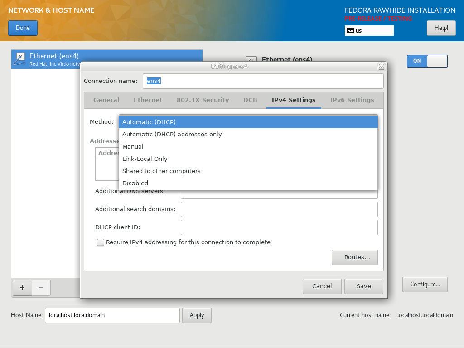Add a new network device with plus
This screenshot has height=348, width=464.
22,288
